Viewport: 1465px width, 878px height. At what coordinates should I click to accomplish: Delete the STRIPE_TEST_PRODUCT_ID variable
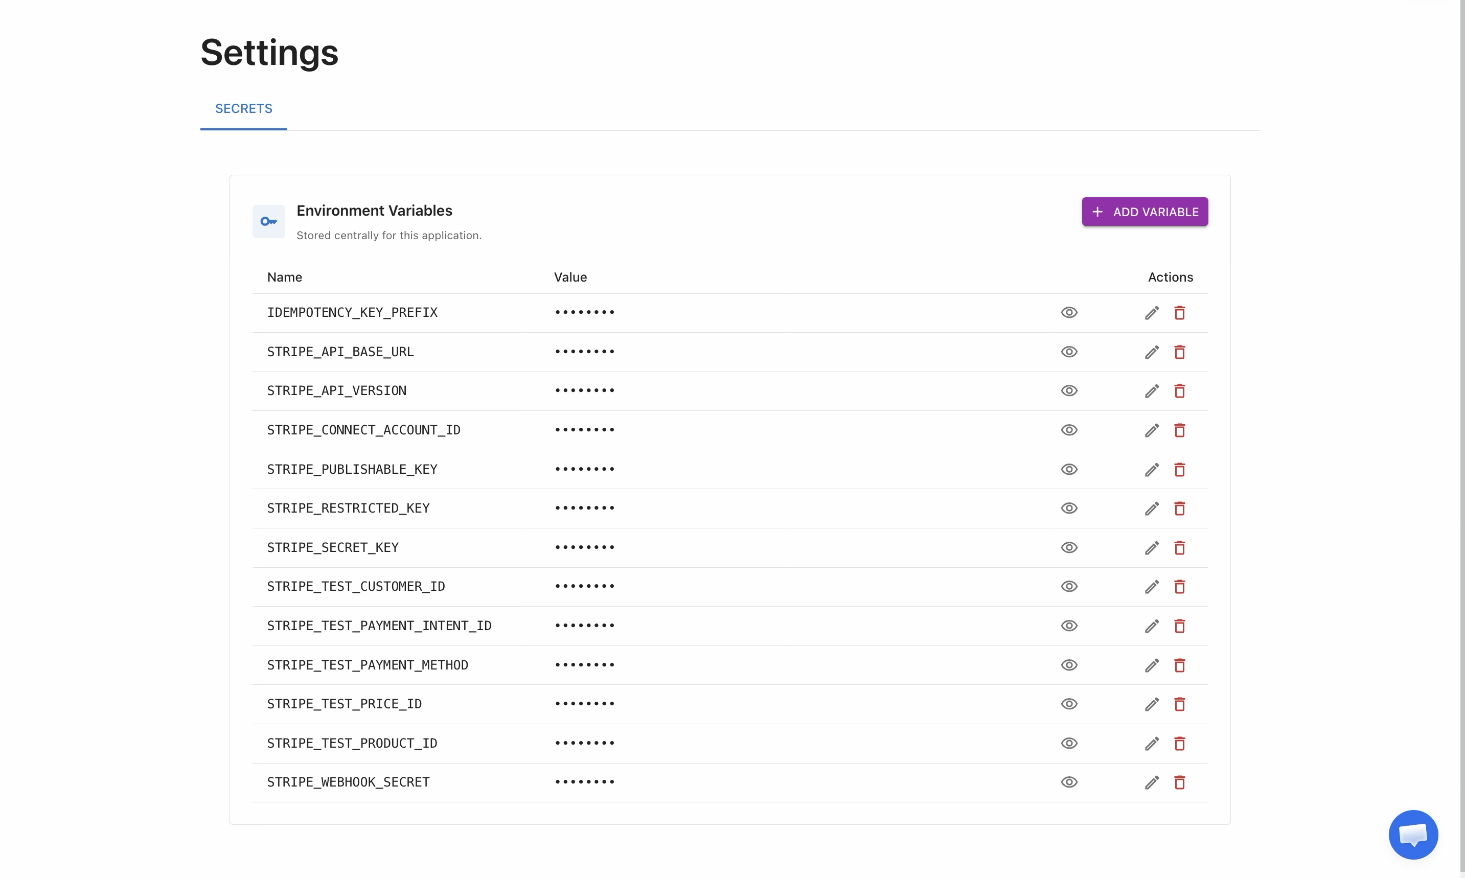[1179, 744]
